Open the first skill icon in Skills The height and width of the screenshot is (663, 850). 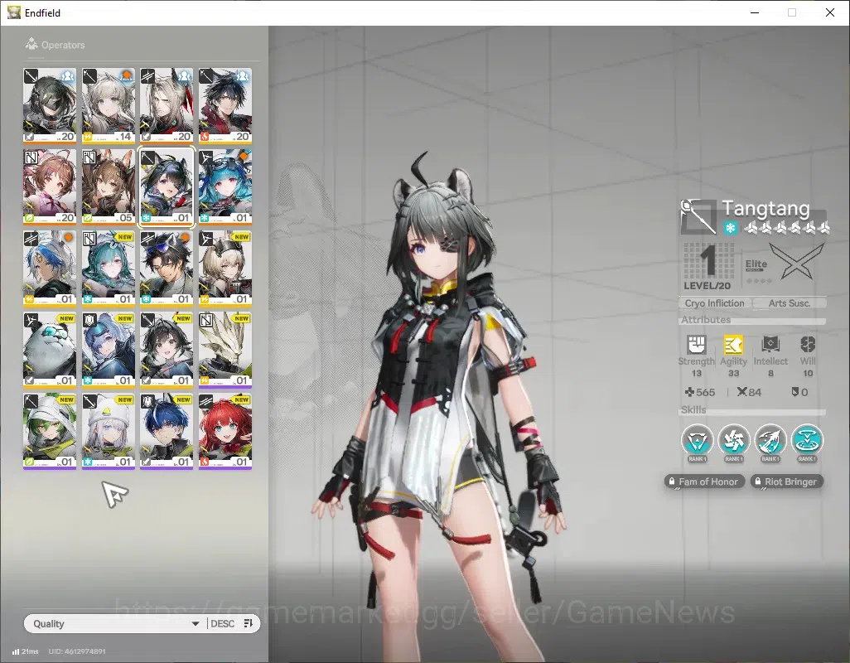coord(697,440)
